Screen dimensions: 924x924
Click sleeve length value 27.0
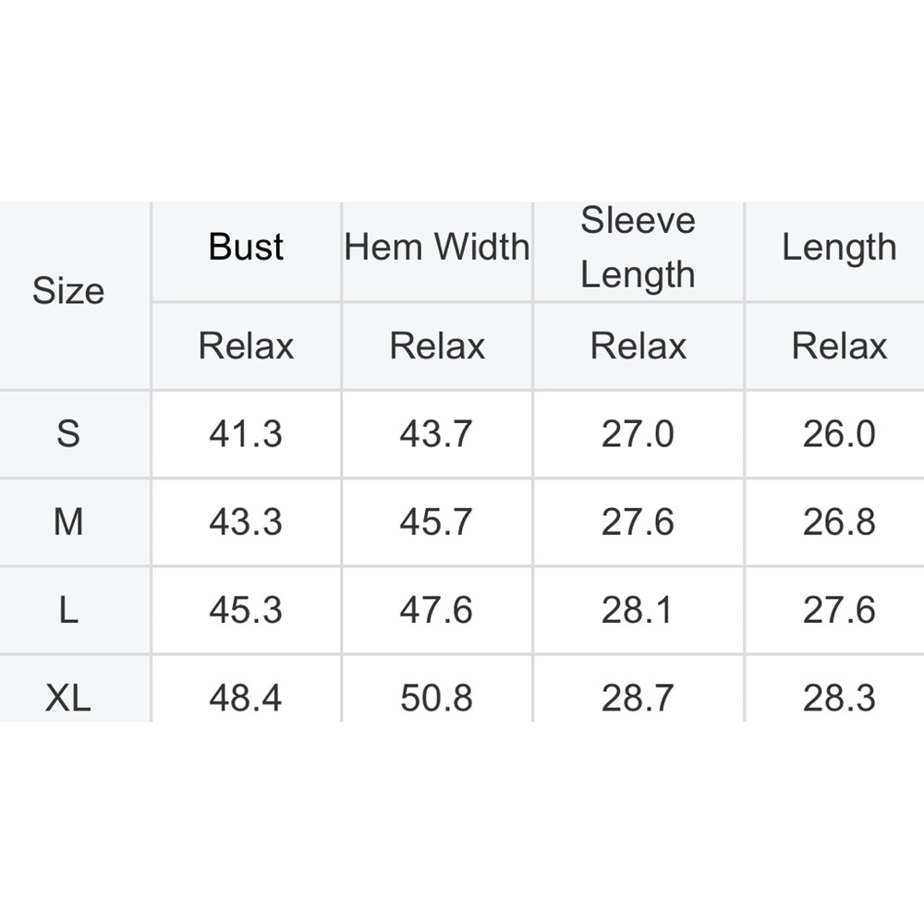(638, 433)
